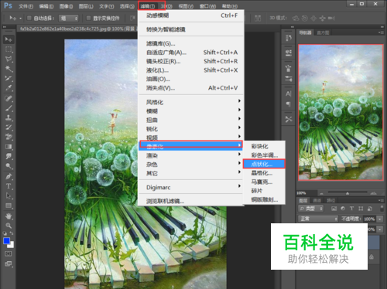Click the 3D rotate mode icon
This screenshot has height=289, width=387.
[296, 19]
